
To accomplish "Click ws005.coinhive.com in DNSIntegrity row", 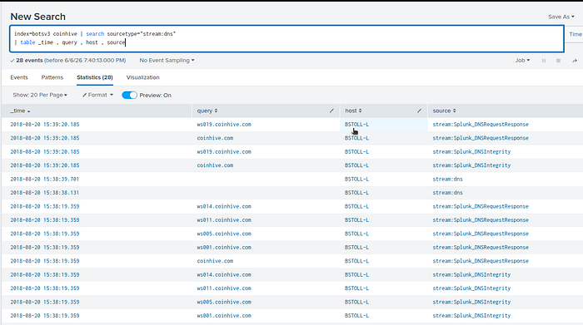I will [224, 302].
